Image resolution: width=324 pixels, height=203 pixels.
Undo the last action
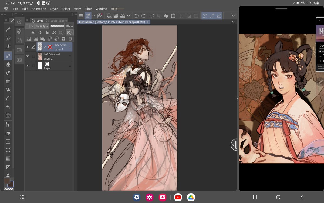(x=136, y=16)
